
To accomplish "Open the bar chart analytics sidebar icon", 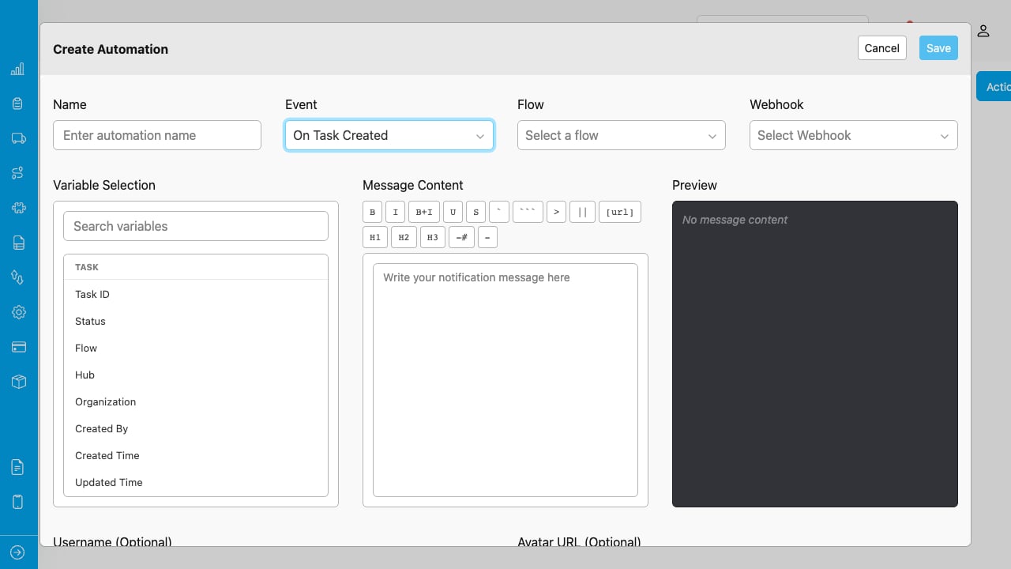I will coord(18,70).
